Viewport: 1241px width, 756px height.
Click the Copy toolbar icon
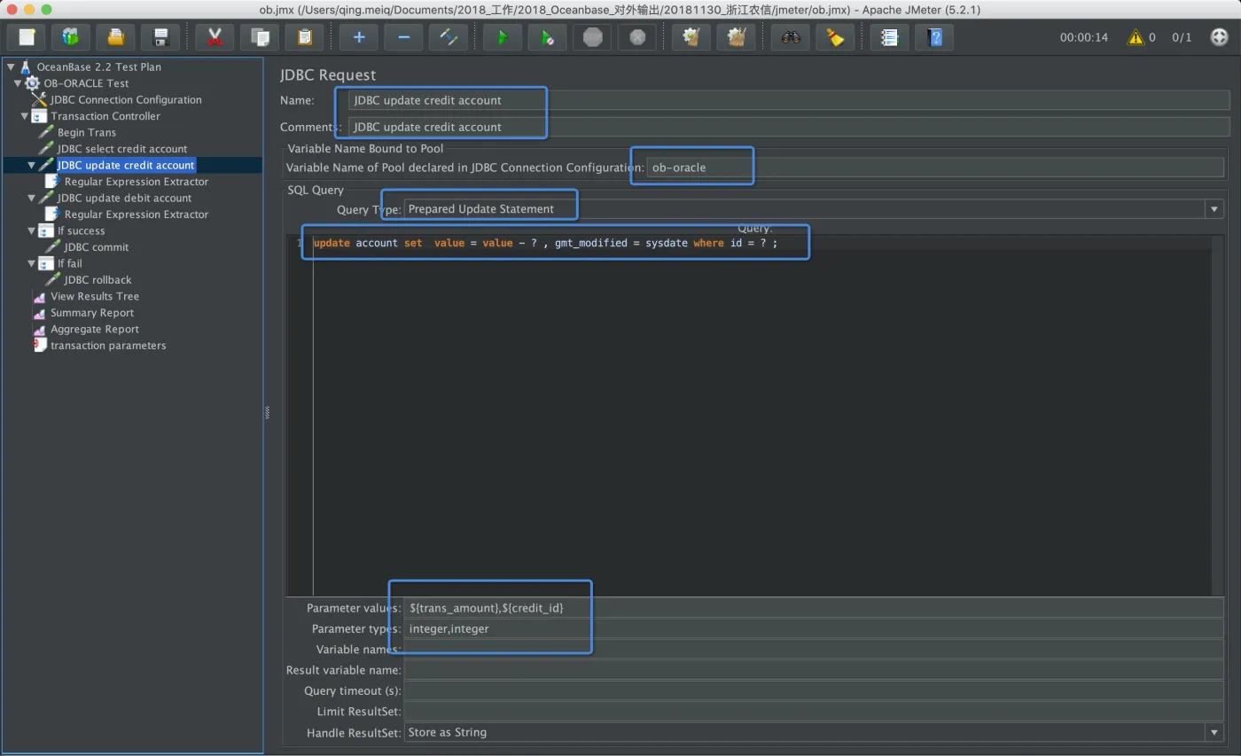(260, 37)
